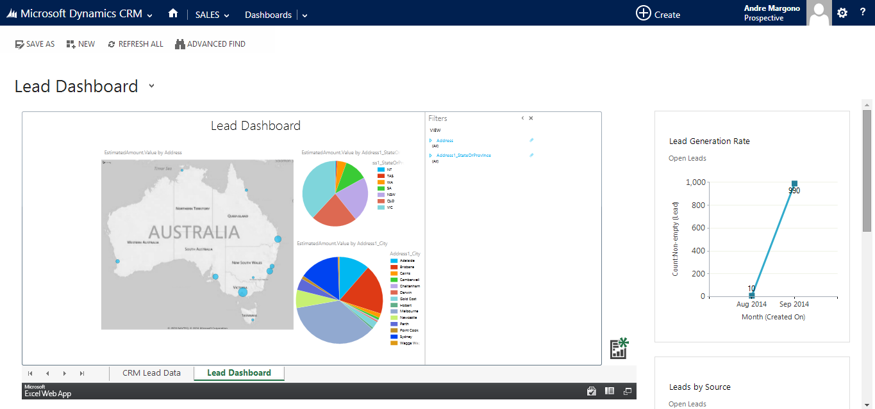Clear the Address filter with eraser icon
The height and width of the screenshot is (409, 875).
(531, 140)
